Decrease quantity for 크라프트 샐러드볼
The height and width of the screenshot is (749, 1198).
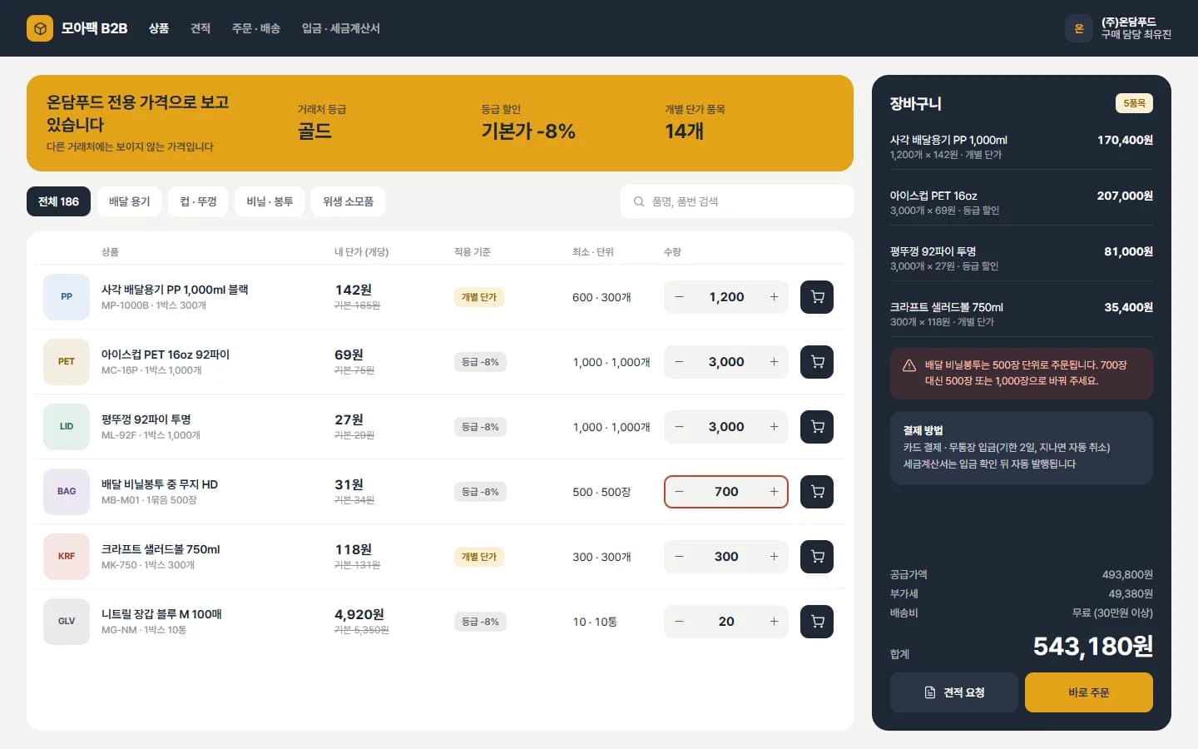coord(679,557)
